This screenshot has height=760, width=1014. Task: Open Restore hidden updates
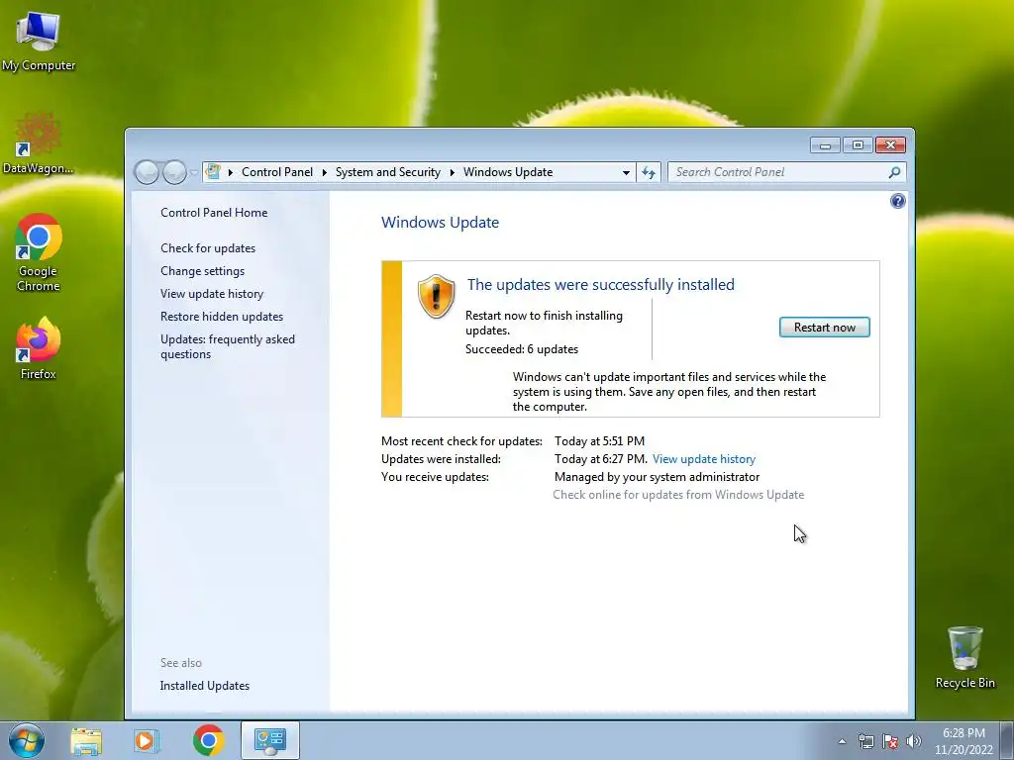[221, 316]
